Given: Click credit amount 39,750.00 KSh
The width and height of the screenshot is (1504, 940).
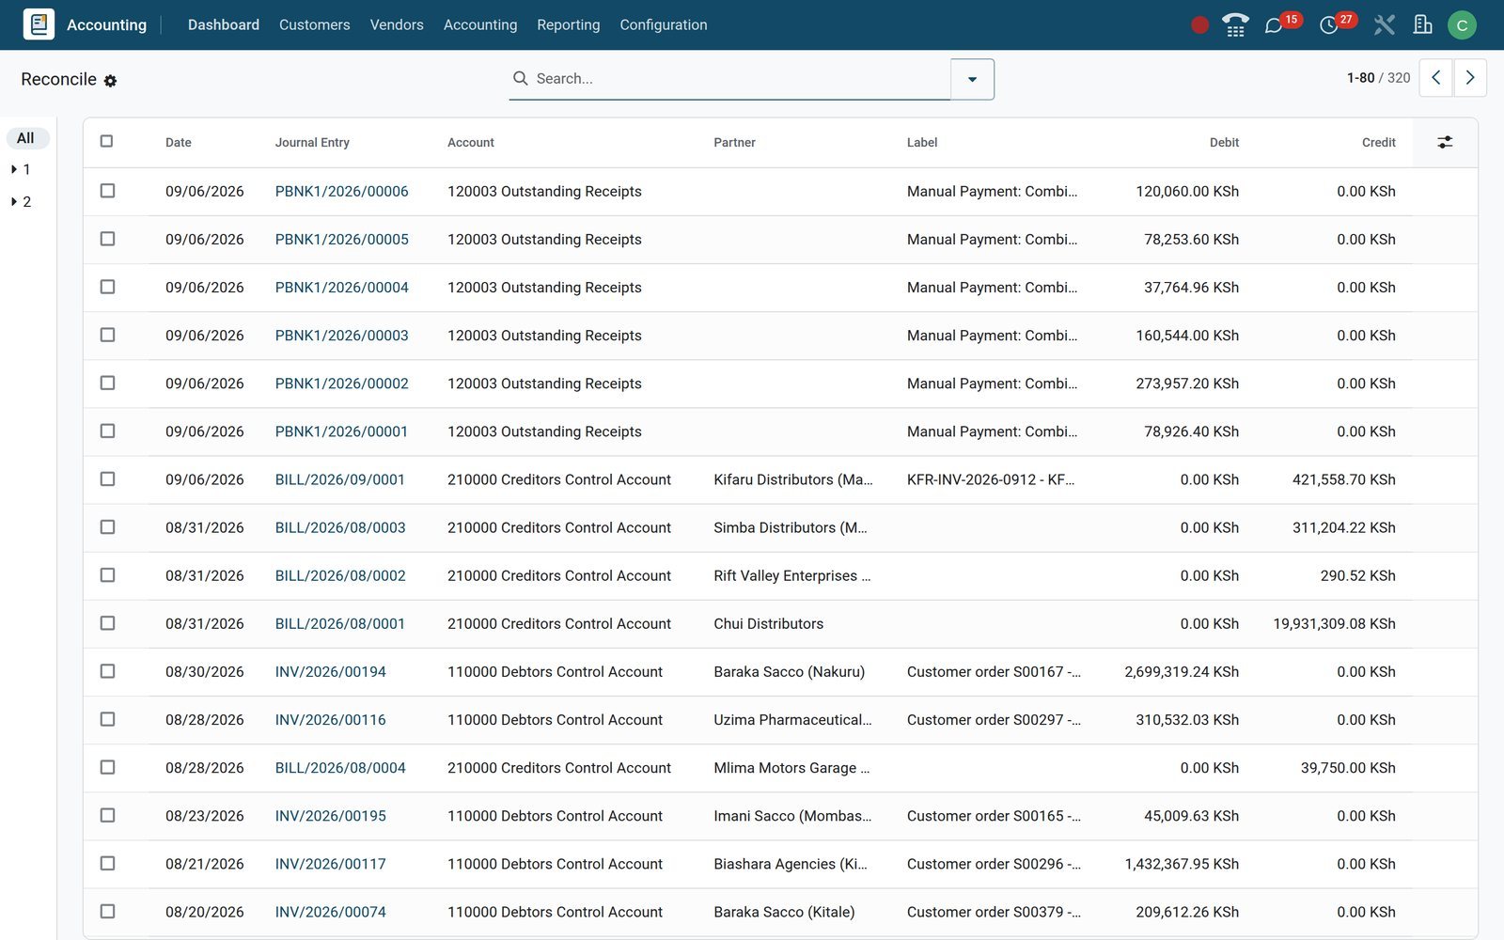Looking at the screenshot, I should (1348, 768).
